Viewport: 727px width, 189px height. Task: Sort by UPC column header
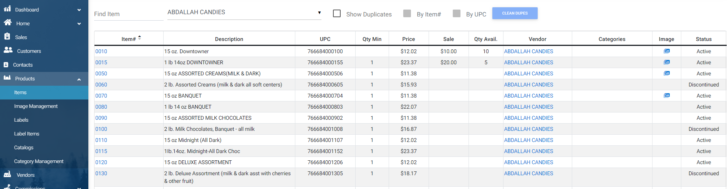[x=325, y=39]
